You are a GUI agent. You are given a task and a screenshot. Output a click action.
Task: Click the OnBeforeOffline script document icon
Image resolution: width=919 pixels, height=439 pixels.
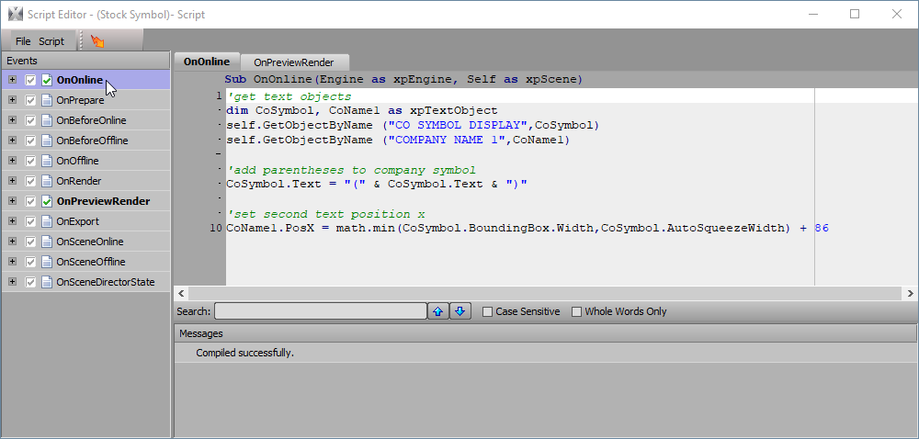pyautogui.click(x=48, y=141)
